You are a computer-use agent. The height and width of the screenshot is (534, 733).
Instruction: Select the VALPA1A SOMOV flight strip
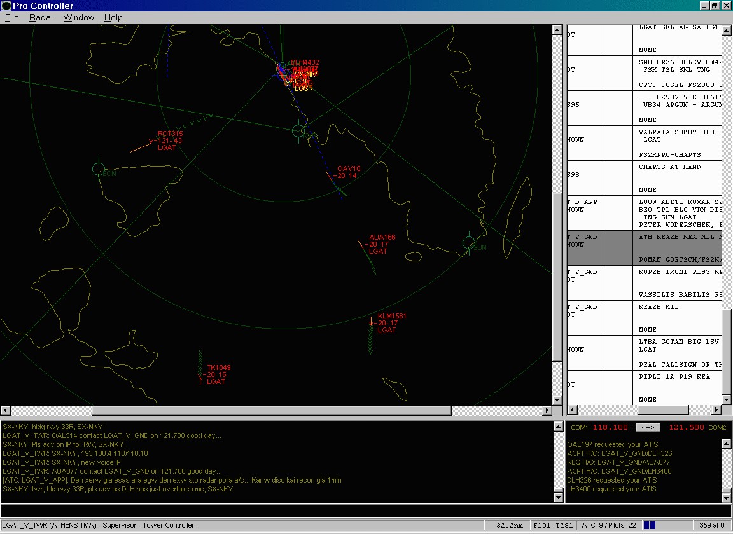coord(645,143)
